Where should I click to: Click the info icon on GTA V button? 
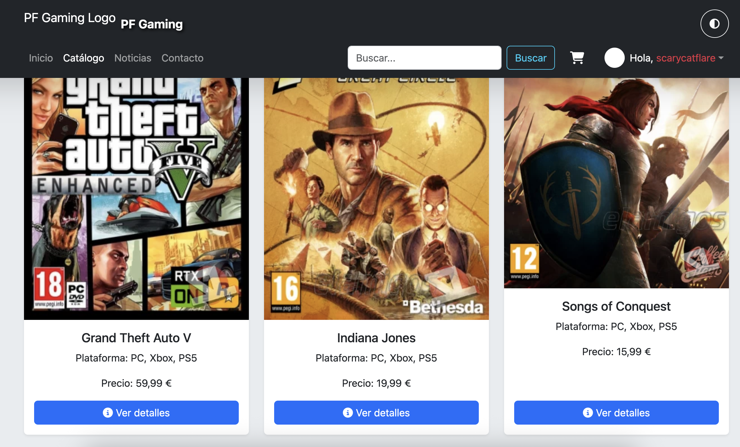108,413
